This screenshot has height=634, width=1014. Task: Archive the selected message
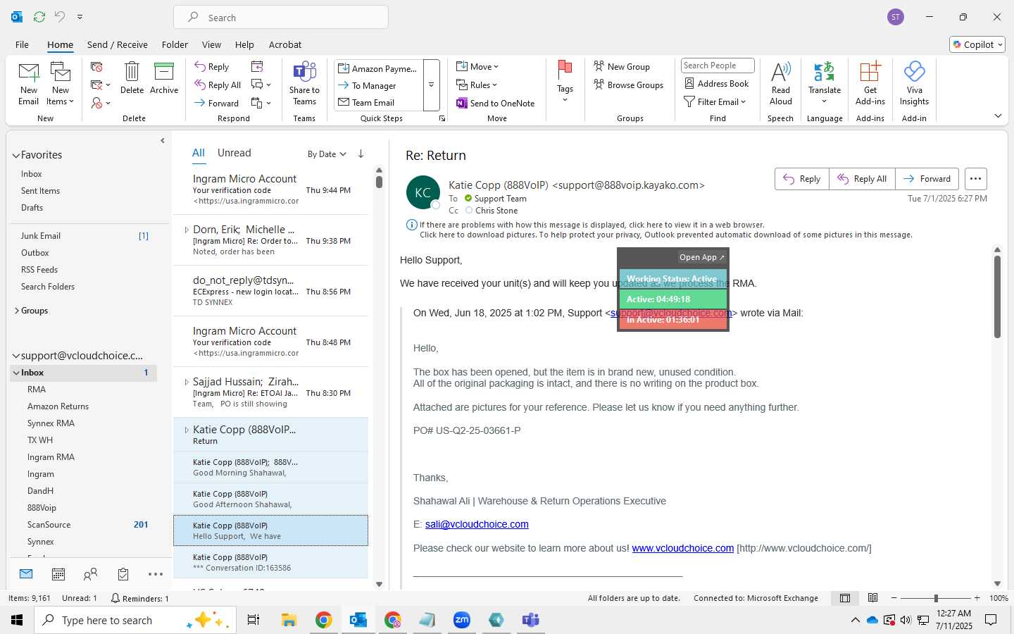tap(164, 78)
